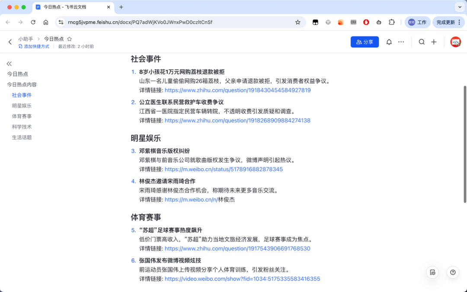Image resolution: width=467 pixels, height=292 pixels.
Task: Open in-document search with the magnifier icon
Action: point(422,42)
